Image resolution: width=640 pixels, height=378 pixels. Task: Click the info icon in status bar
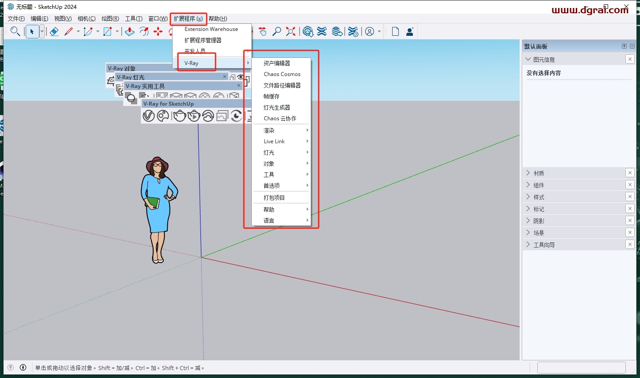[23, 367]
